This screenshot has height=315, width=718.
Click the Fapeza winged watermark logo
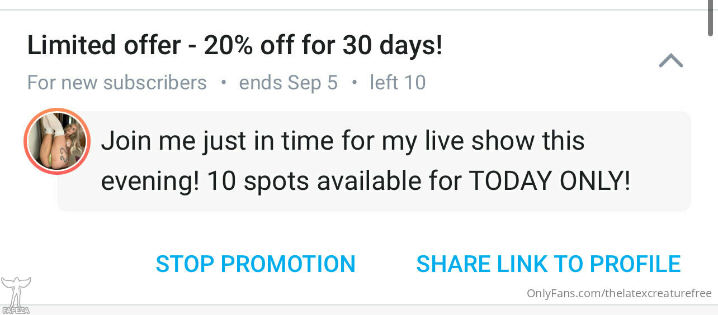point(16,292)
